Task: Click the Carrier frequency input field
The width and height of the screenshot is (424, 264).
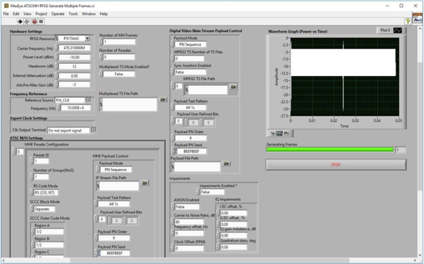Action: click(x=74, y=48)
